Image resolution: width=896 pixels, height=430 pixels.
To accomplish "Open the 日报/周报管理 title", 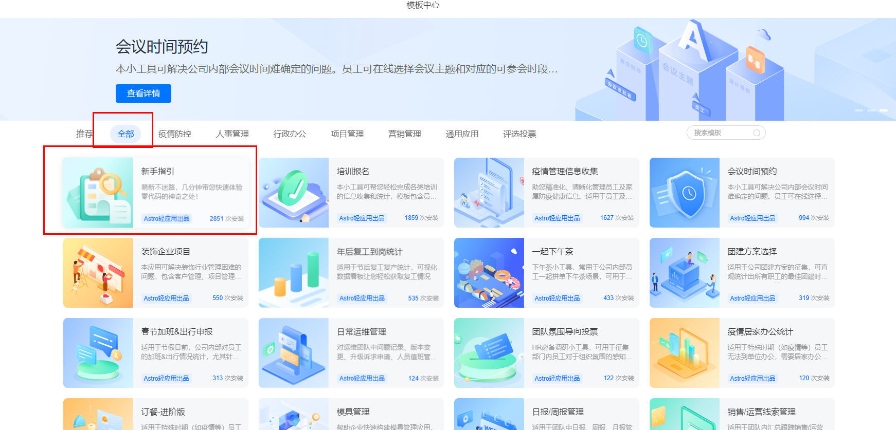I will pyautogui.click(x=558, y=412).
